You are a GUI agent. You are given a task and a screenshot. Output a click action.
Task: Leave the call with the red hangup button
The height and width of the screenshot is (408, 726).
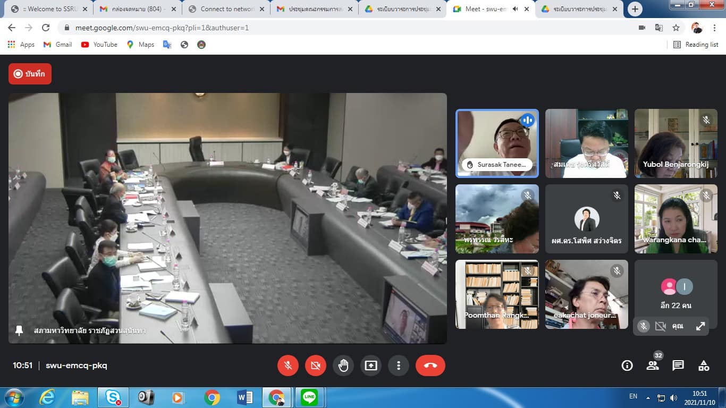[430, 365]
